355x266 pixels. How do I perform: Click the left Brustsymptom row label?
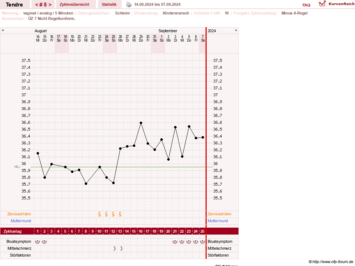[x=19, y=241]
